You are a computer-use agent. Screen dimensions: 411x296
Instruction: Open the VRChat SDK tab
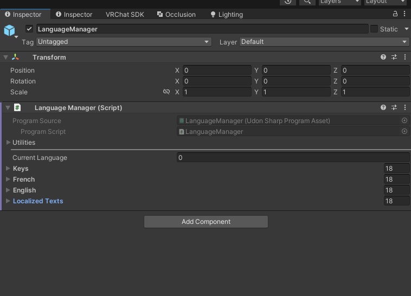(x=125, y=15)
